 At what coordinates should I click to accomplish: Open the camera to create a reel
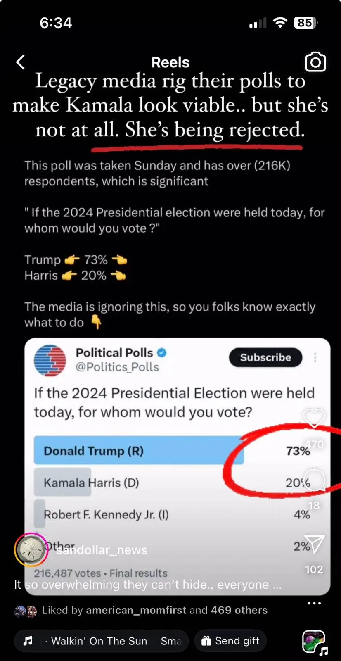315,62
